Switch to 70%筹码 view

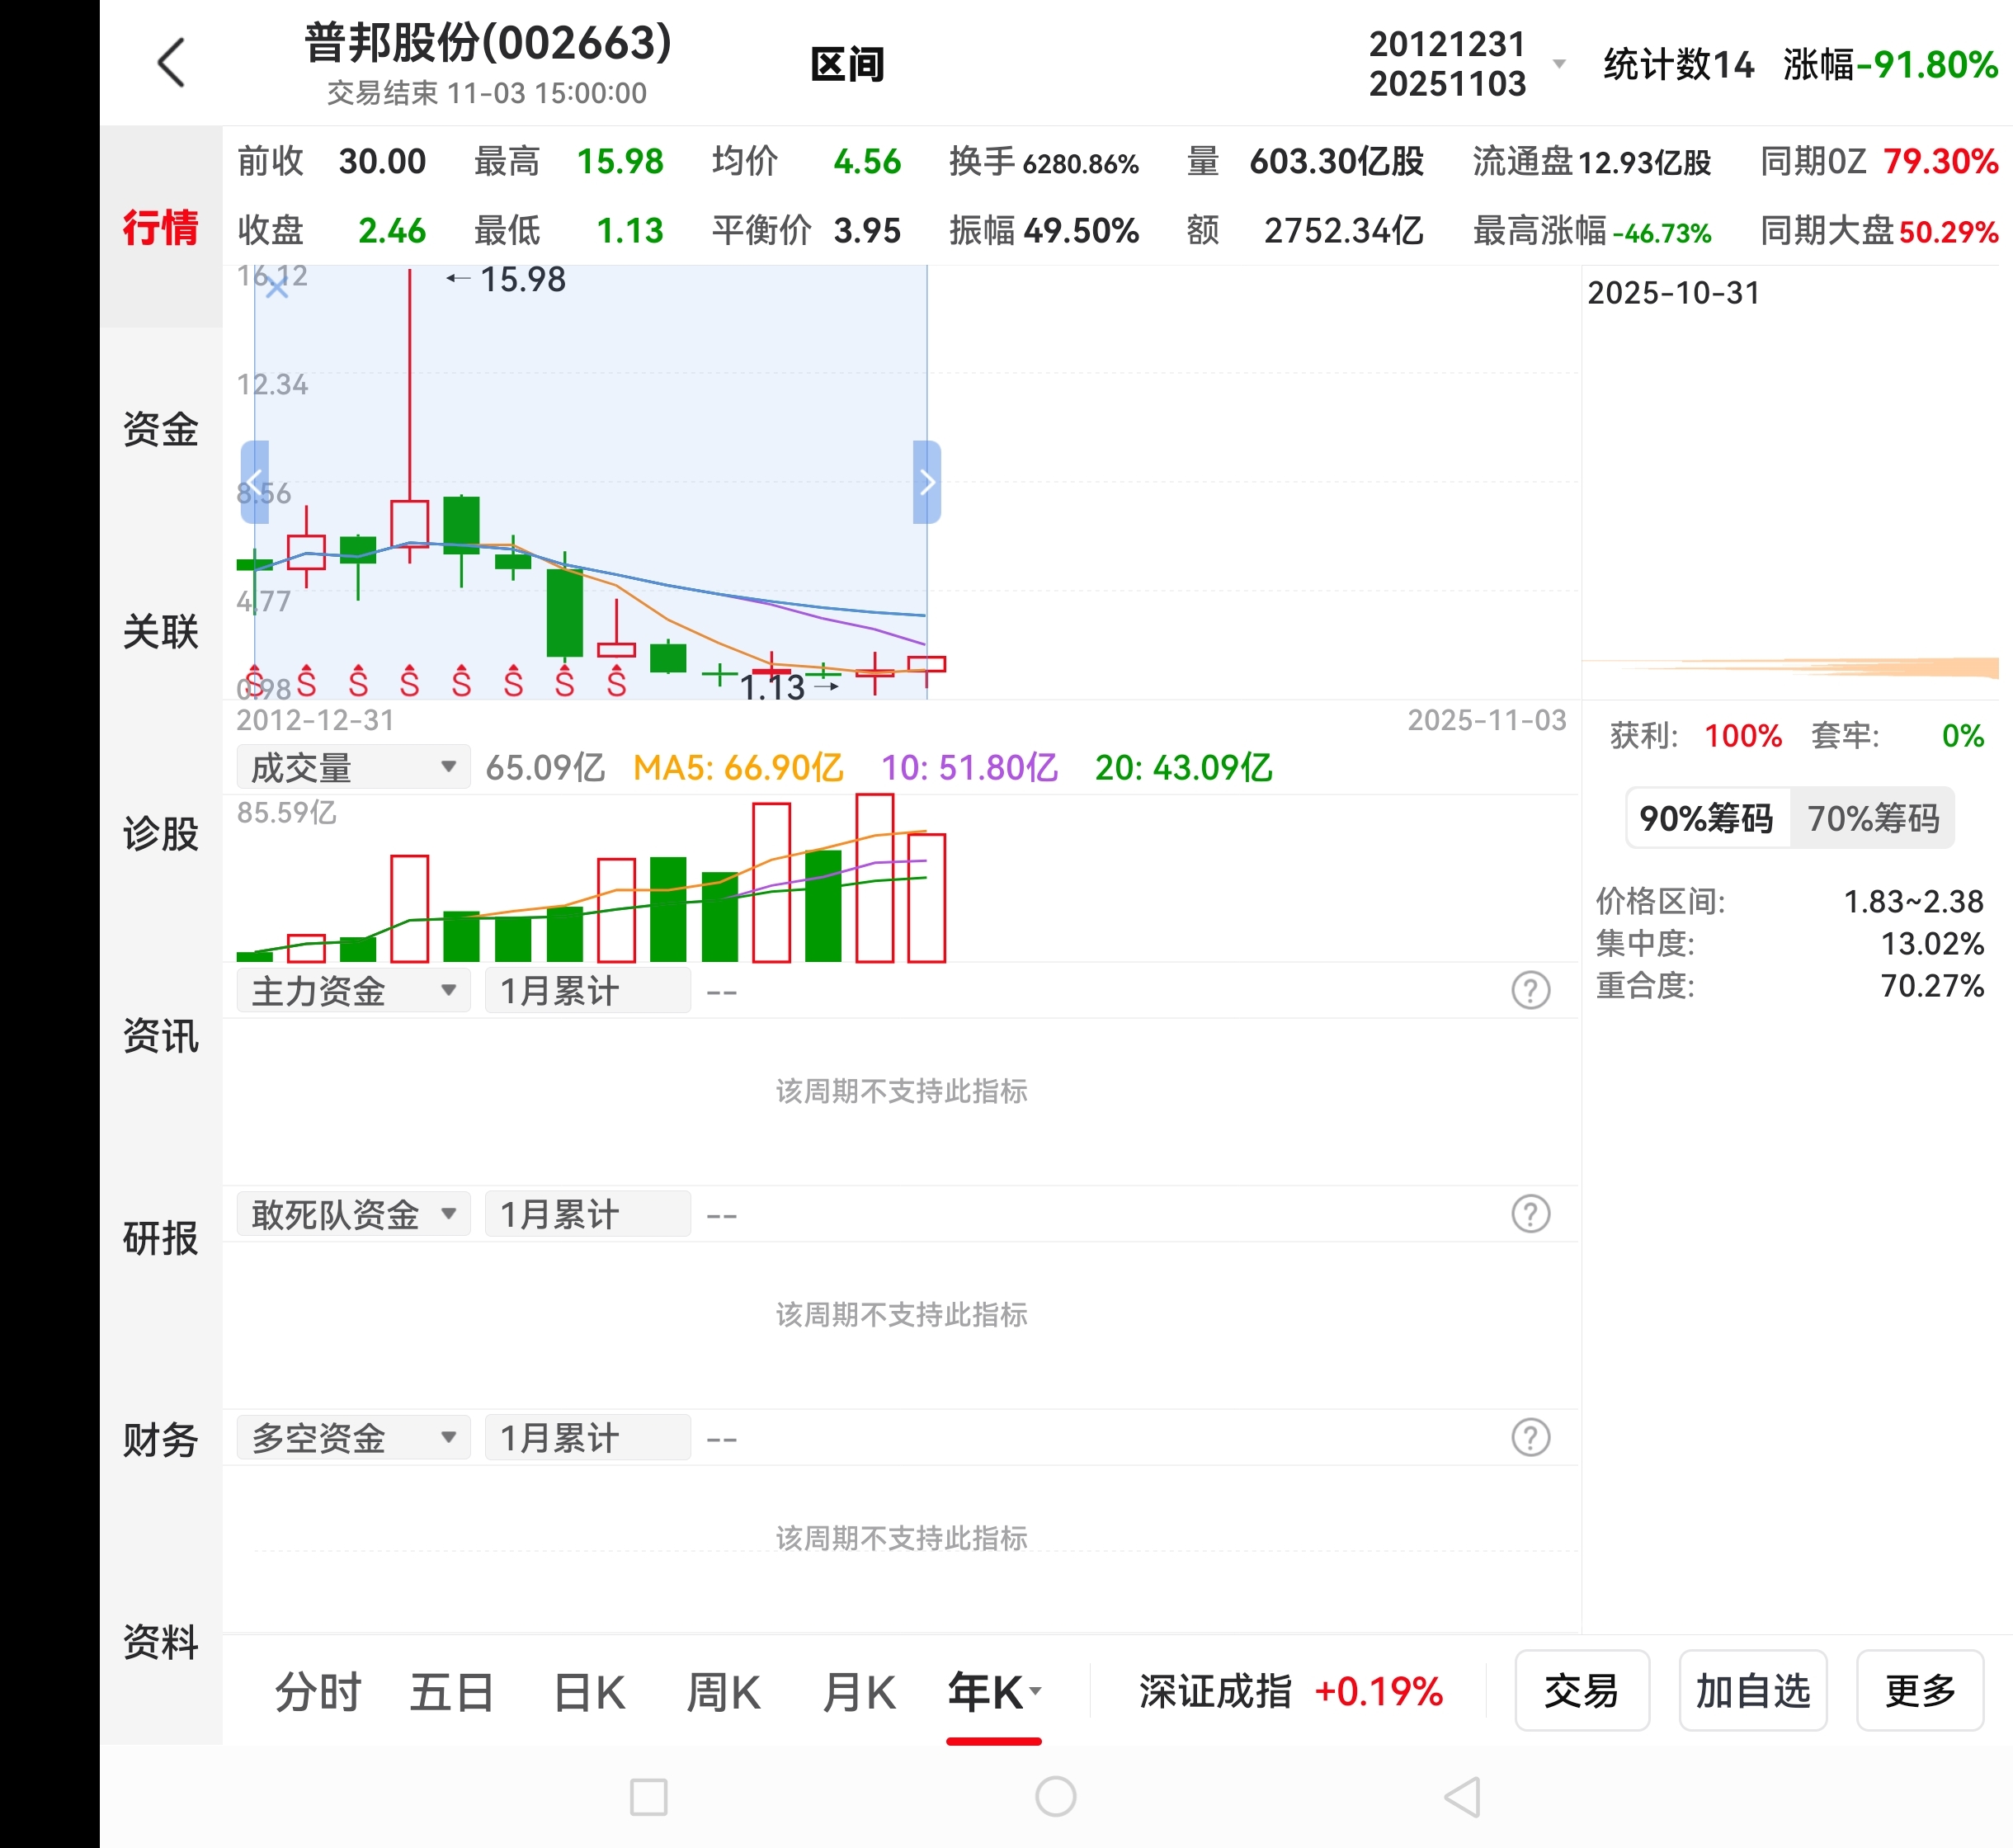pos(1872,818)
